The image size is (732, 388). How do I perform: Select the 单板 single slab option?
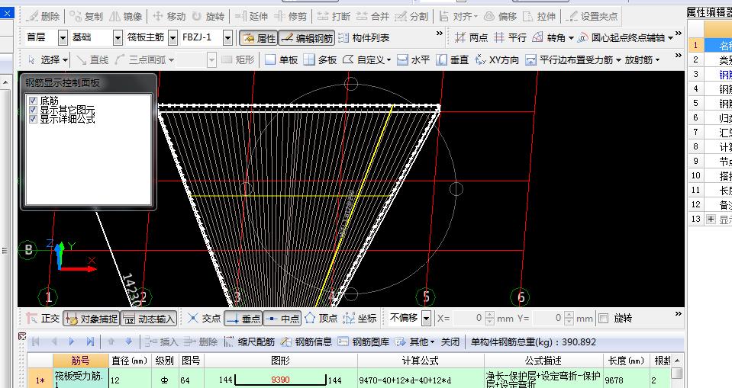[x=281, y=59]
